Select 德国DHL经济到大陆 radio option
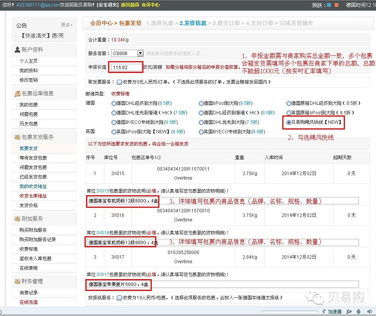The image size is (376, 316). coord(114,103)
